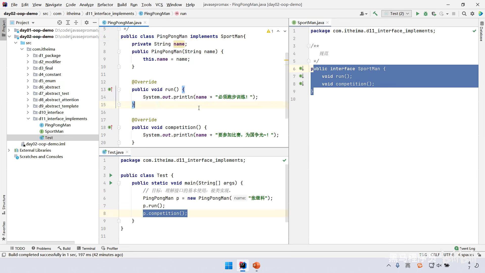Click implemented-method gutter icon on line 6

(x=301, y=69)
